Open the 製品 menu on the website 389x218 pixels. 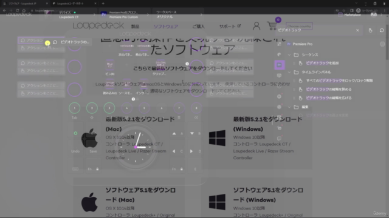pyautogui.click(x=135, y=27)
